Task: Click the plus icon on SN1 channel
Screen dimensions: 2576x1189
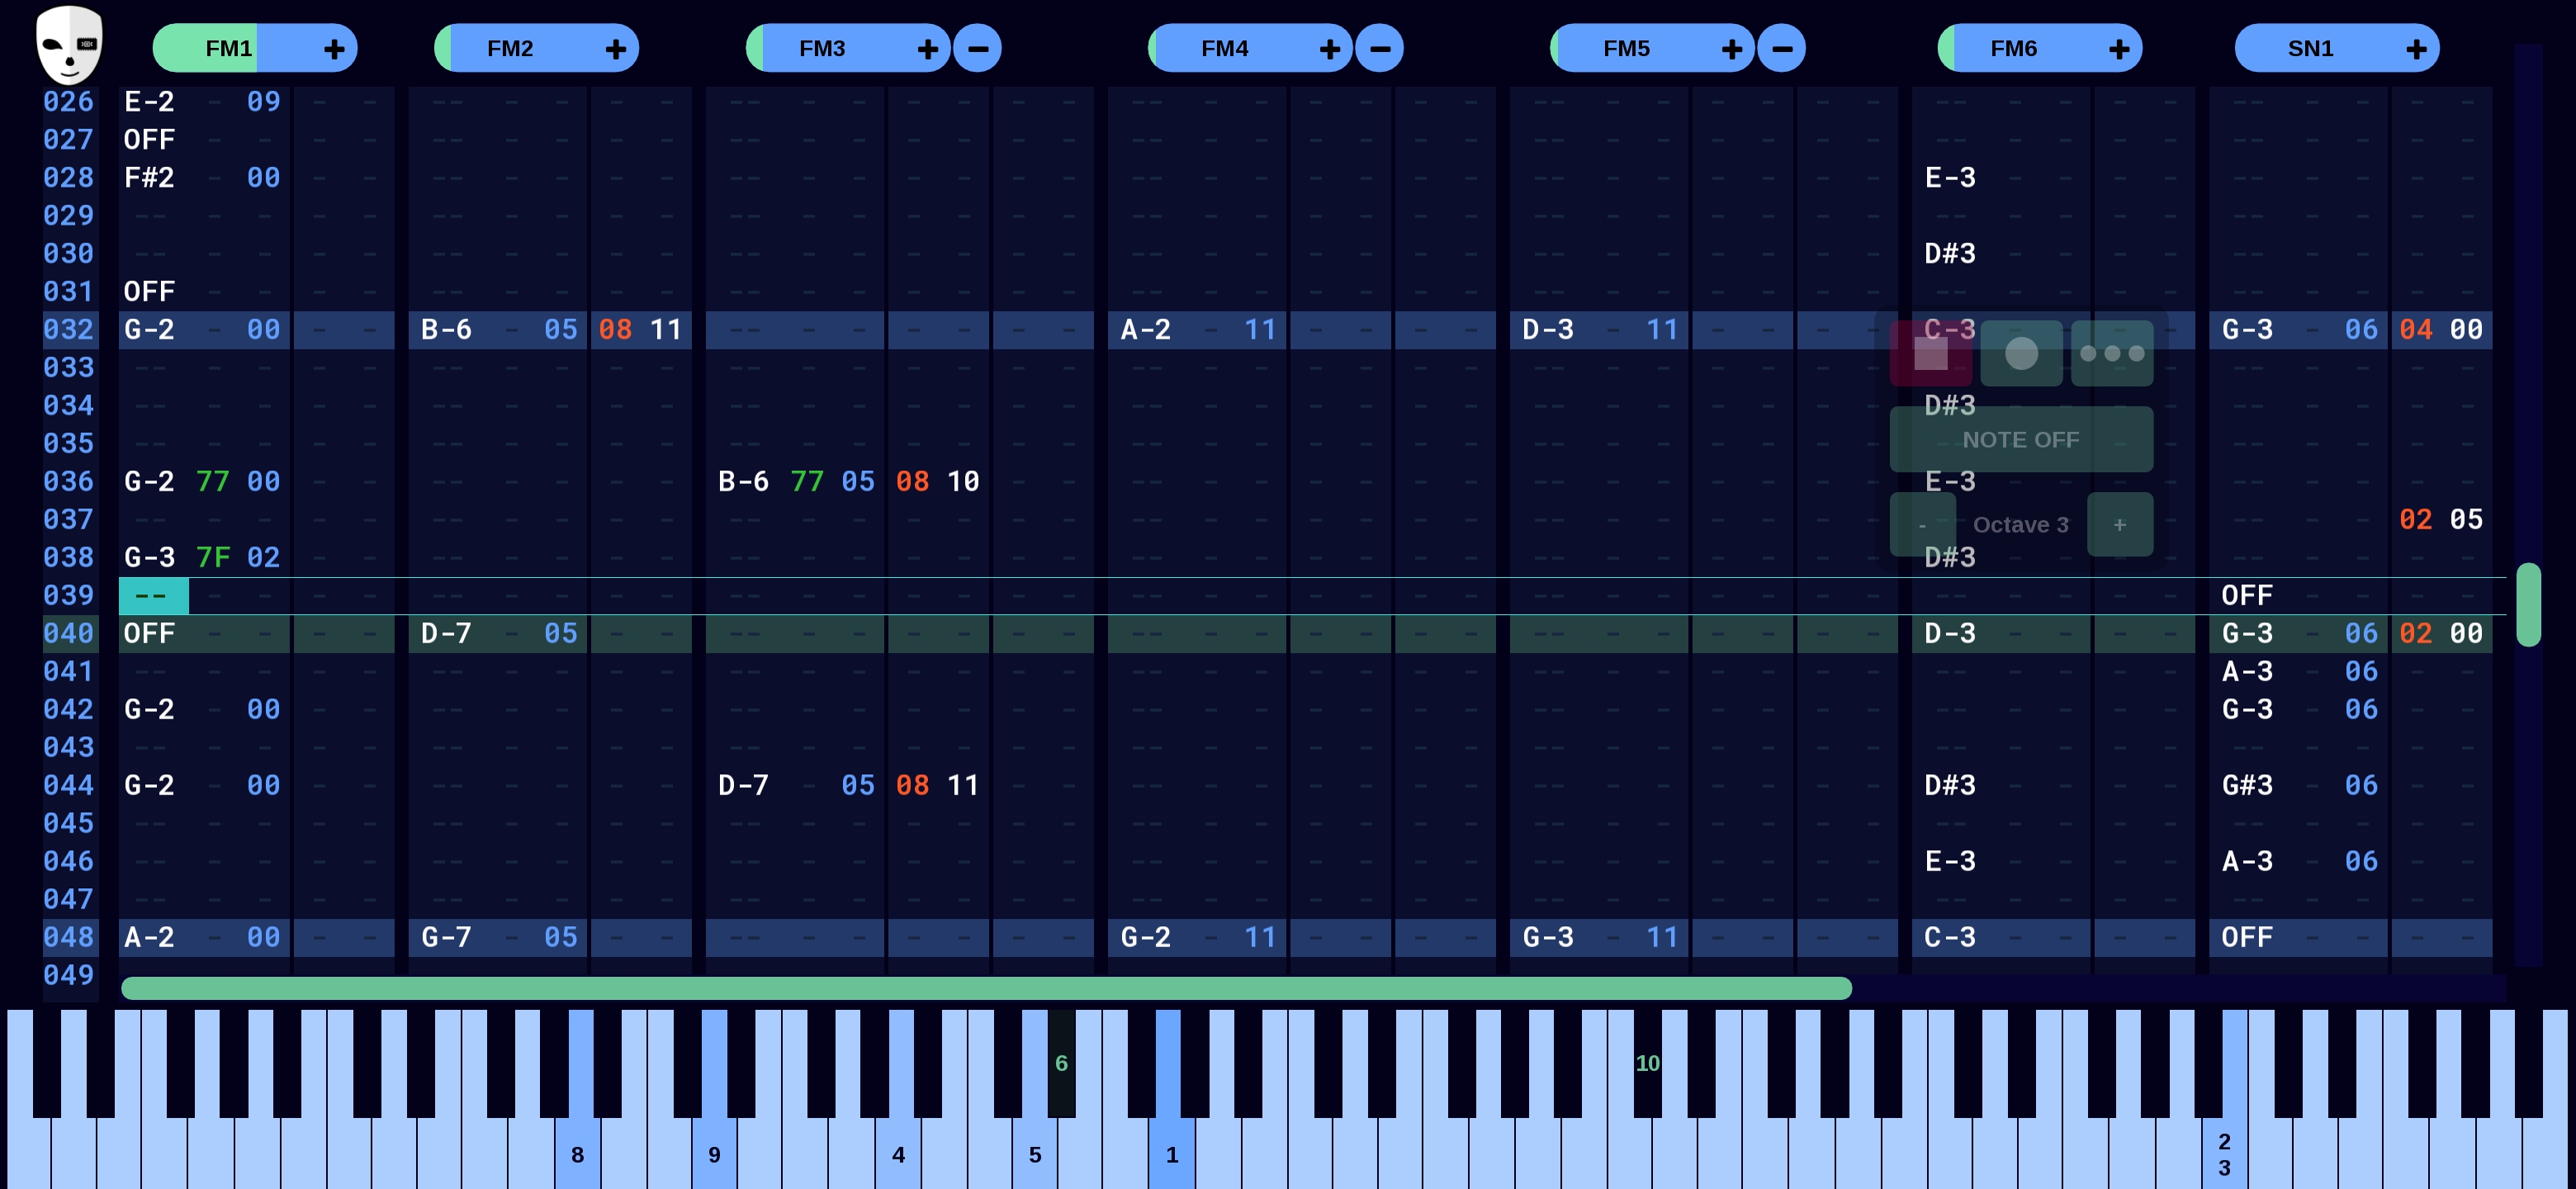Action: (x=2415, y=48)
